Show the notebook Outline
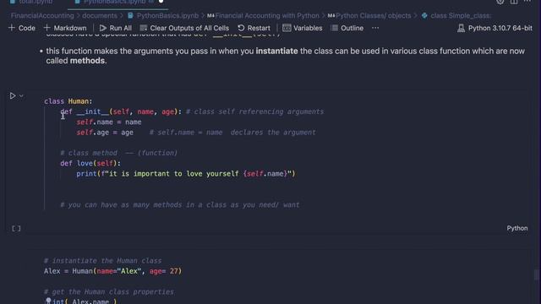Screen dimensions: 541x304 coord(347,28)
